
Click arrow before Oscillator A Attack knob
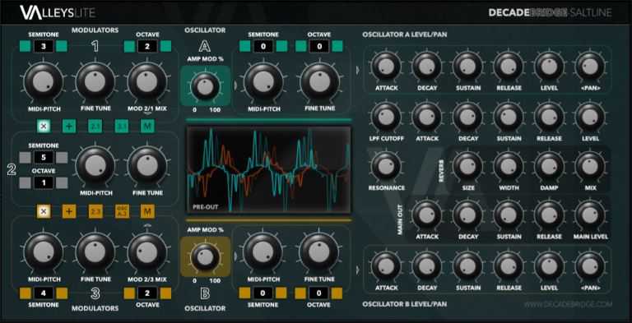tap(358, 71)
